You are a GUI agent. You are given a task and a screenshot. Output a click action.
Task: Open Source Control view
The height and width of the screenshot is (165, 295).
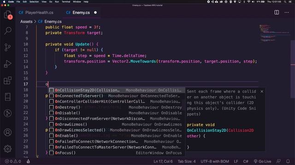7,47
